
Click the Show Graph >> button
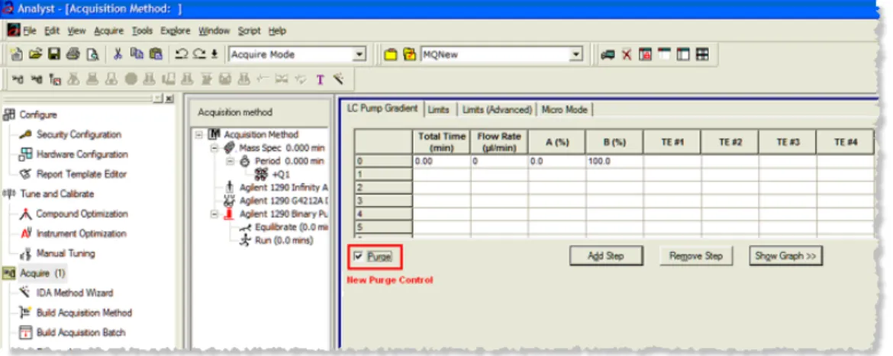click(786, 256)
